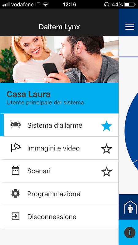
Task: Go to Programmazione
Action: [59, 194]
